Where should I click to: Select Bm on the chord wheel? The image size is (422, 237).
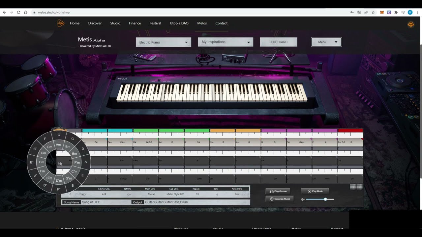74,154
